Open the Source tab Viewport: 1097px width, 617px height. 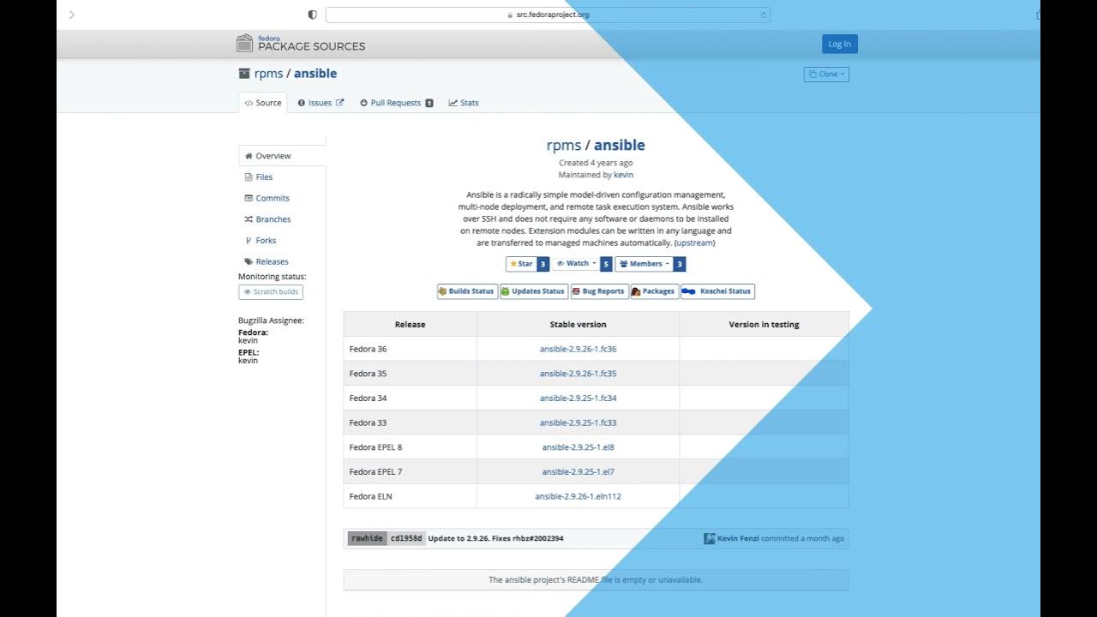click(x=262, y=103)
